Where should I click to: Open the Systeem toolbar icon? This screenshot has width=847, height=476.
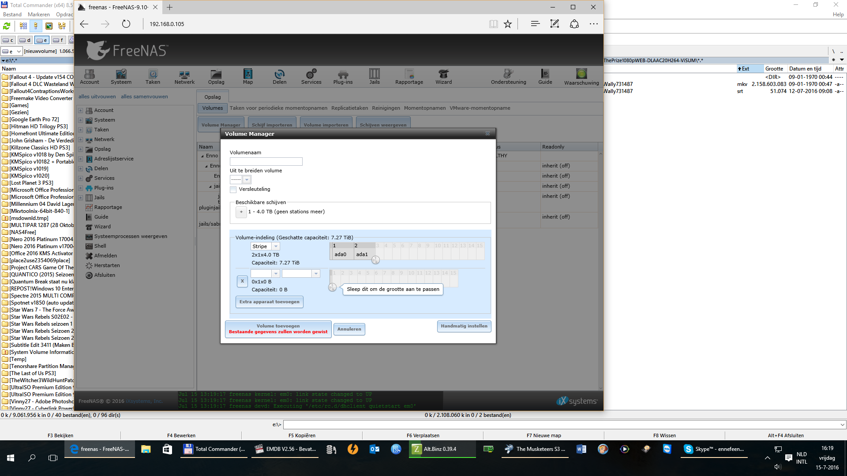click(x=121, y=76)
